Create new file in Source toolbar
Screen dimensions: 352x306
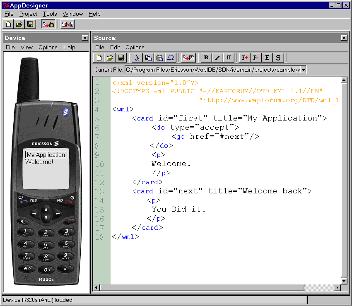(x=99, y=58)
